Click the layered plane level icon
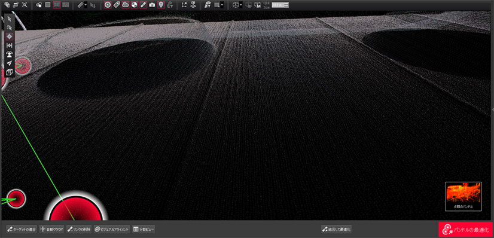 (193, 5)
